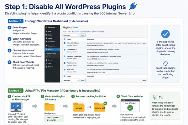188x125 pixels.
Task: Click Activate under Akismet Anti-Spam
Action: click(69, 45)
